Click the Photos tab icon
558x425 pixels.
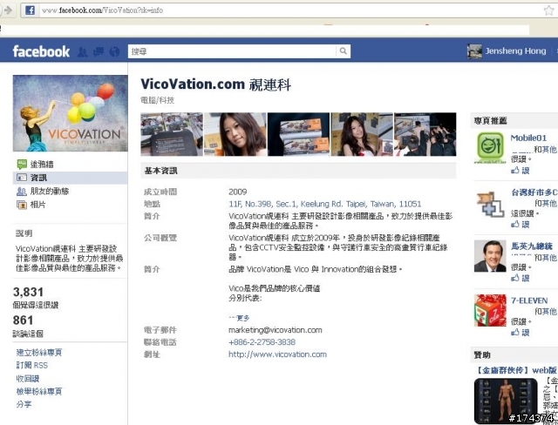point(22,205)
